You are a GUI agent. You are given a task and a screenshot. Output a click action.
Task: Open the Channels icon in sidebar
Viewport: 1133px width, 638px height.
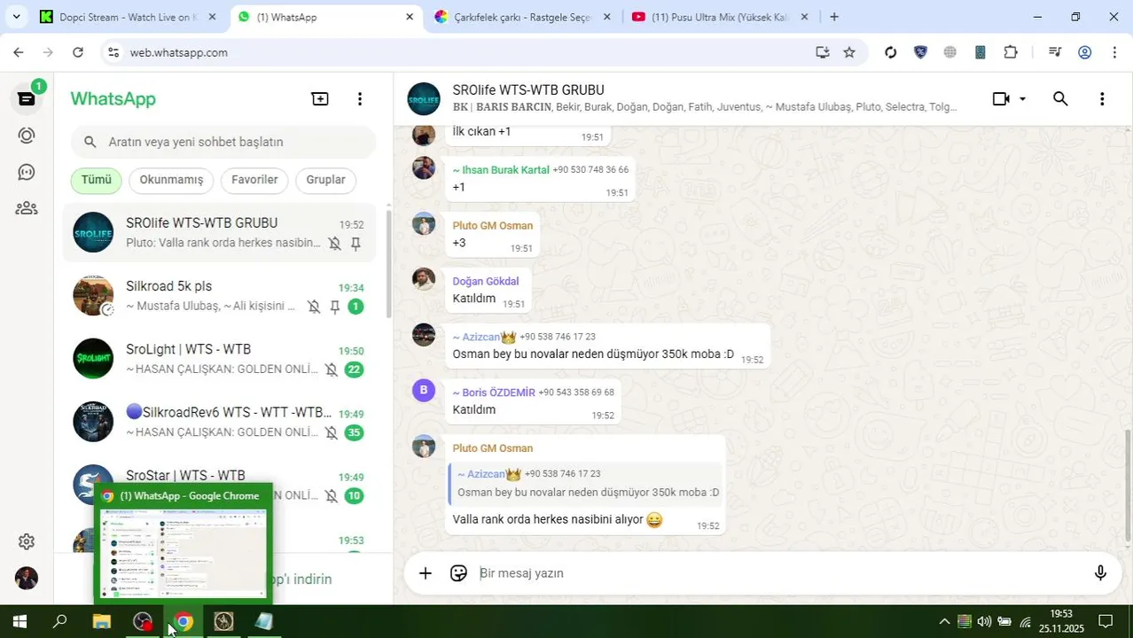pyautogui.click(x=27, y=172)
